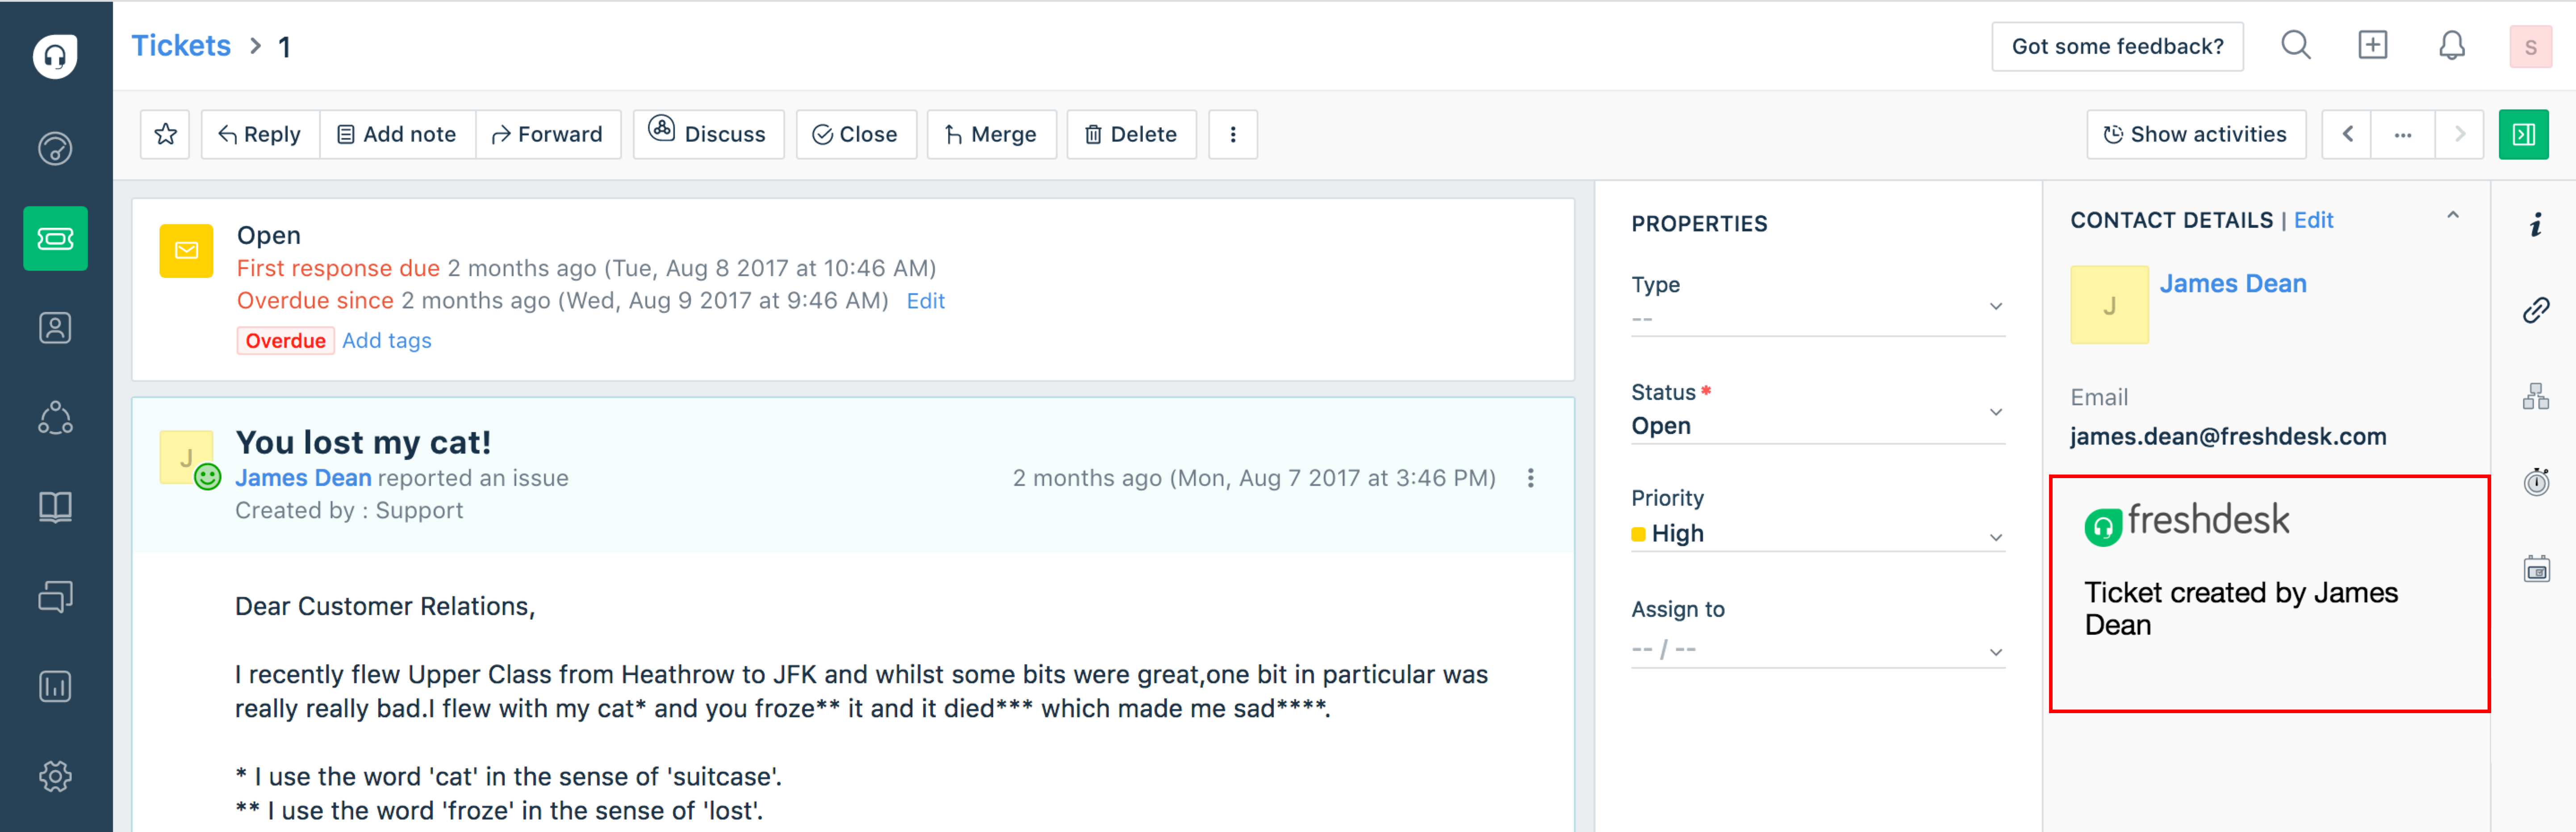Select the Tickets icon in sidebar
Screen dimensions: 2576x832
55,238
